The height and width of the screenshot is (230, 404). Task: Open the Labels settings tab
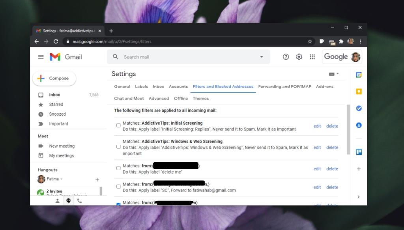pyautogui.click(x=141, y=86)
